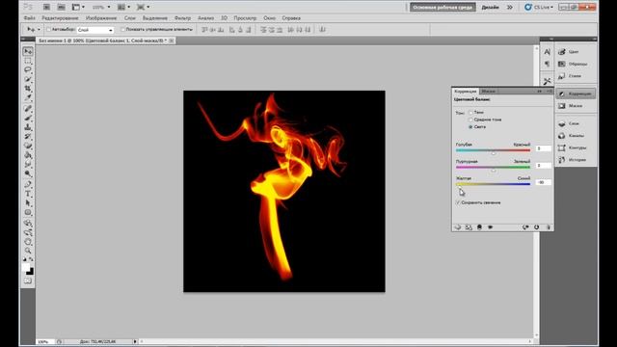Open adjustments panel options menu
The height and width of the screenshot is (347, 617).
550,92
